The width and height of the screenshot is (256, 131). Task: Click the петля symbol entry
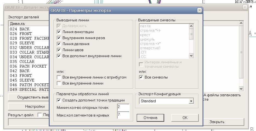tap(145, 26)
